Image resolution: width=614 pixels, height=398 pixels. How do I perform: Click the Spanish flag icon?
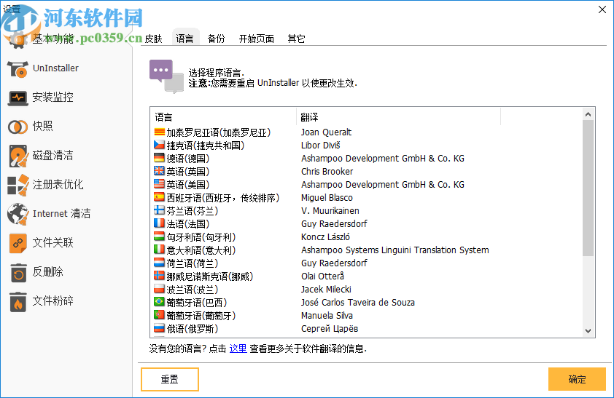159,197
